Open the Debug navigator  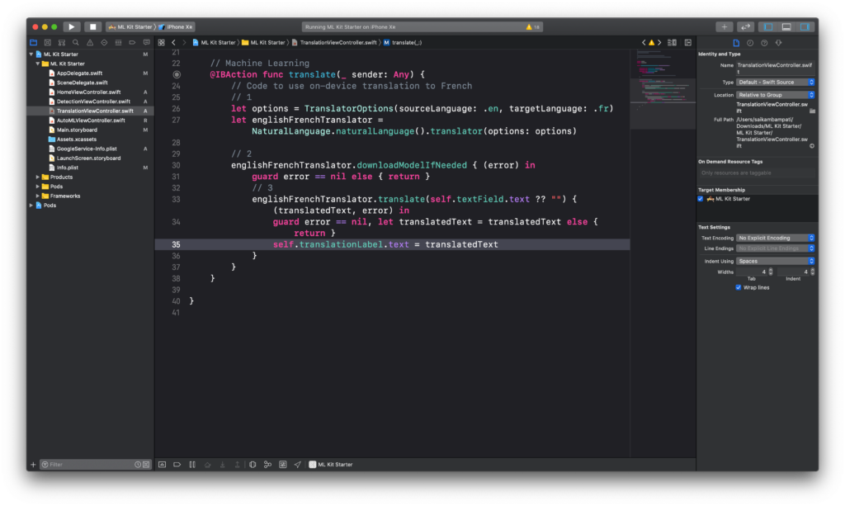[118, 43]
